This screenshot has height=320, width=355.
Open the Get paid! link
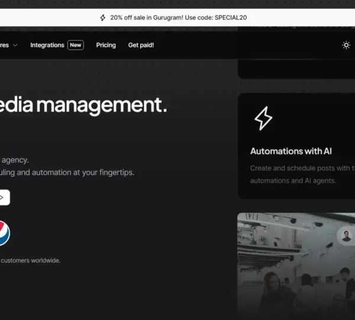pyautogui.click(x=141, y=45)
